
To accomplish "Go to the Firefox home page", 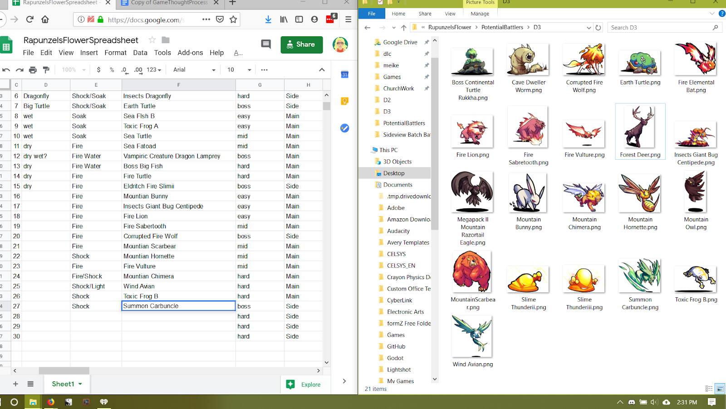I will 45,20.
